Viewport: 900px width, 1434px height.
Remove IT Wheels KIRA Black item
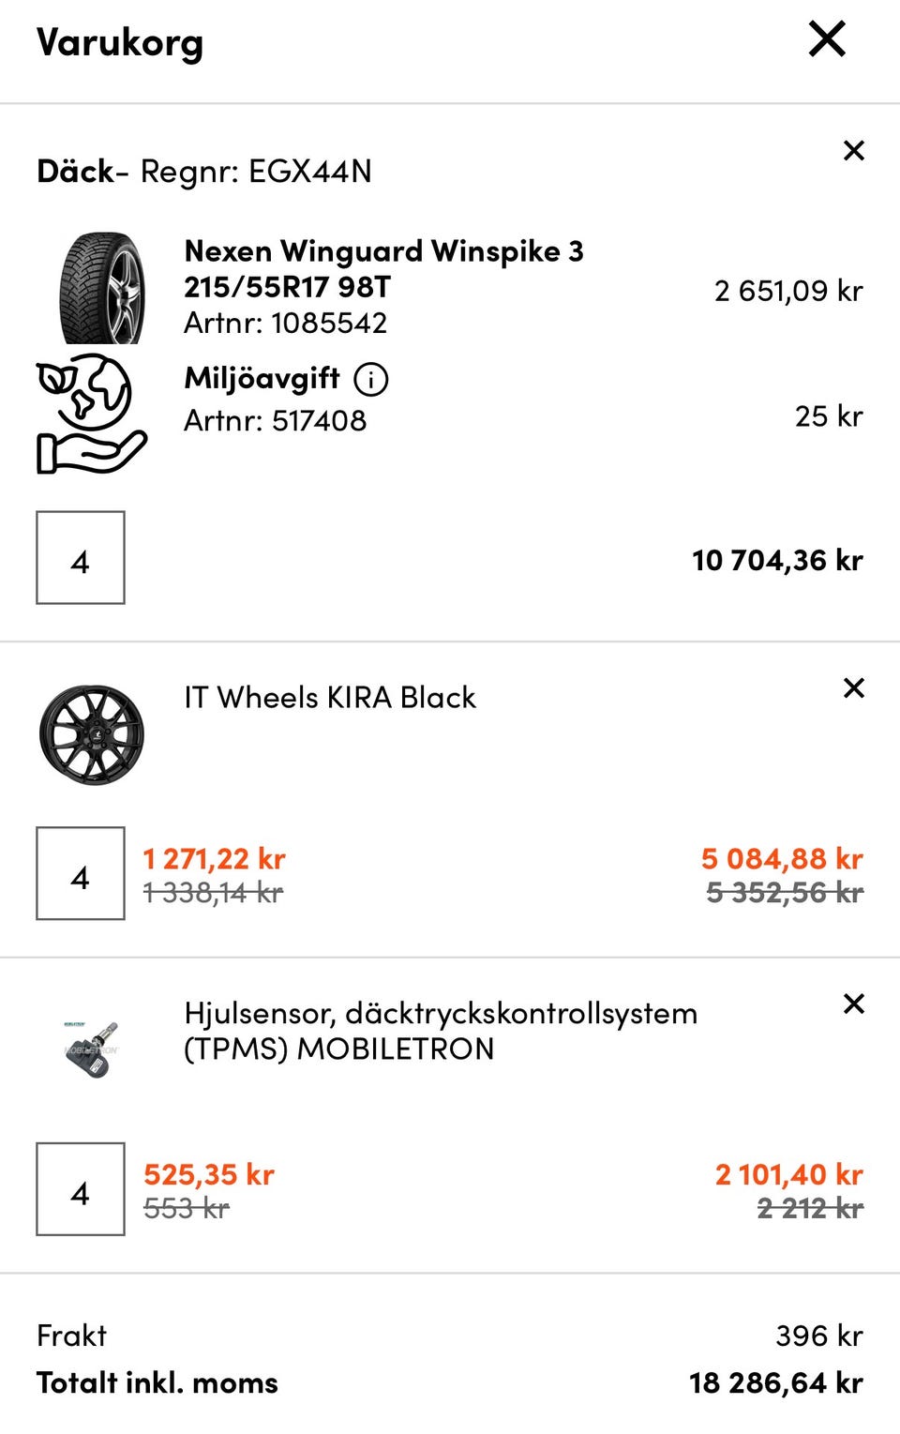coord(853,687)
